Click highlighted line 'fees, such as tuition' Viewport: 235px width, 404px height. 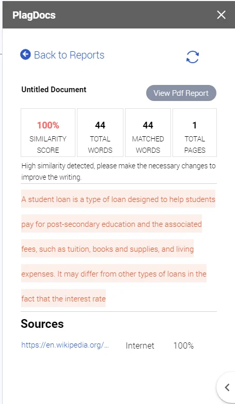(x=107, y=249)
